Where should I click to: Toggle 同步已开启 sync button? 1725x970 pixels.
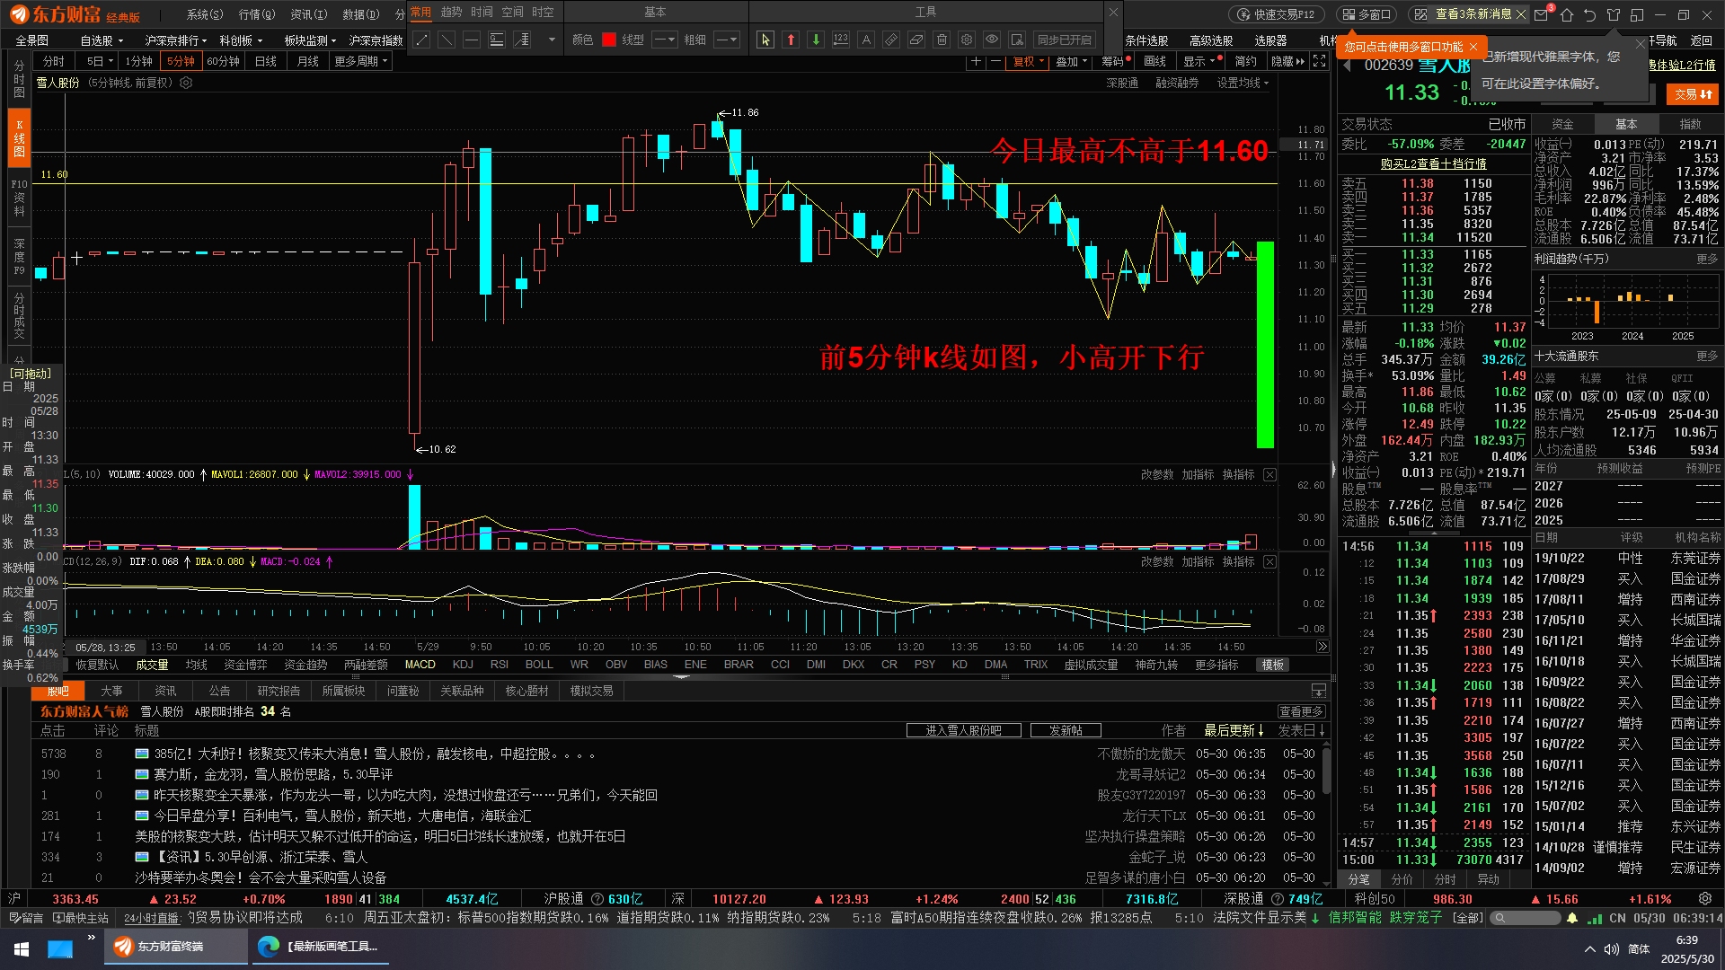[x=1065, y=40]
